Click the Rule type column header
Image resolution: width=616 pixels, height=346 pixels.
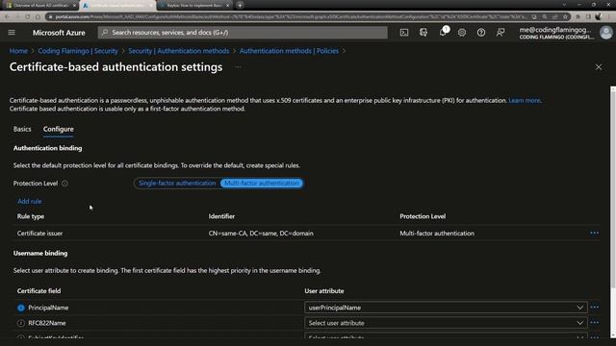point(31,216)
